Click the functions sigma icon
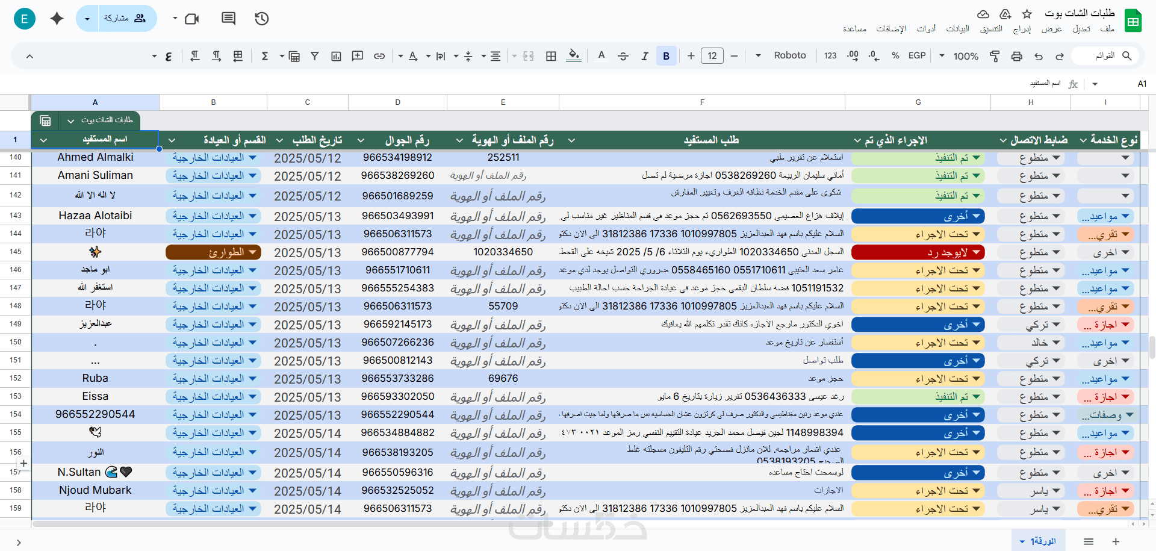1156x551 pixels. (264, 56)
